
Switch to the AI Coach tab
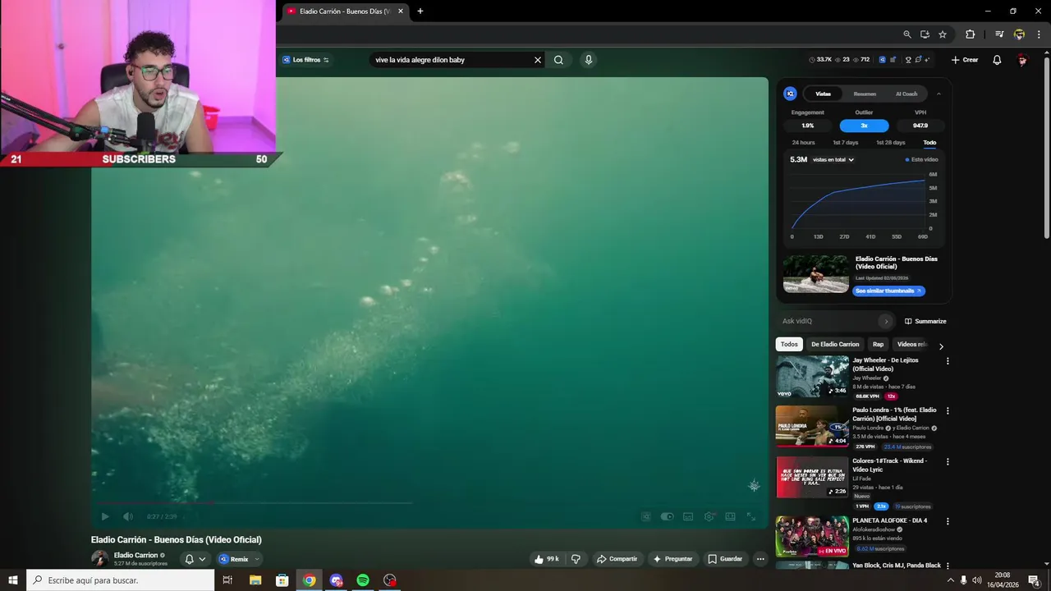[906, 94]
